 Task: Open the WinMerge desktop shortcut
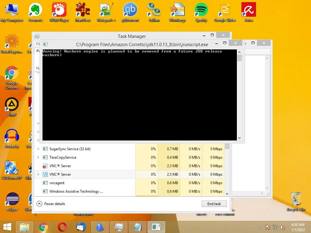coord(177,12)
